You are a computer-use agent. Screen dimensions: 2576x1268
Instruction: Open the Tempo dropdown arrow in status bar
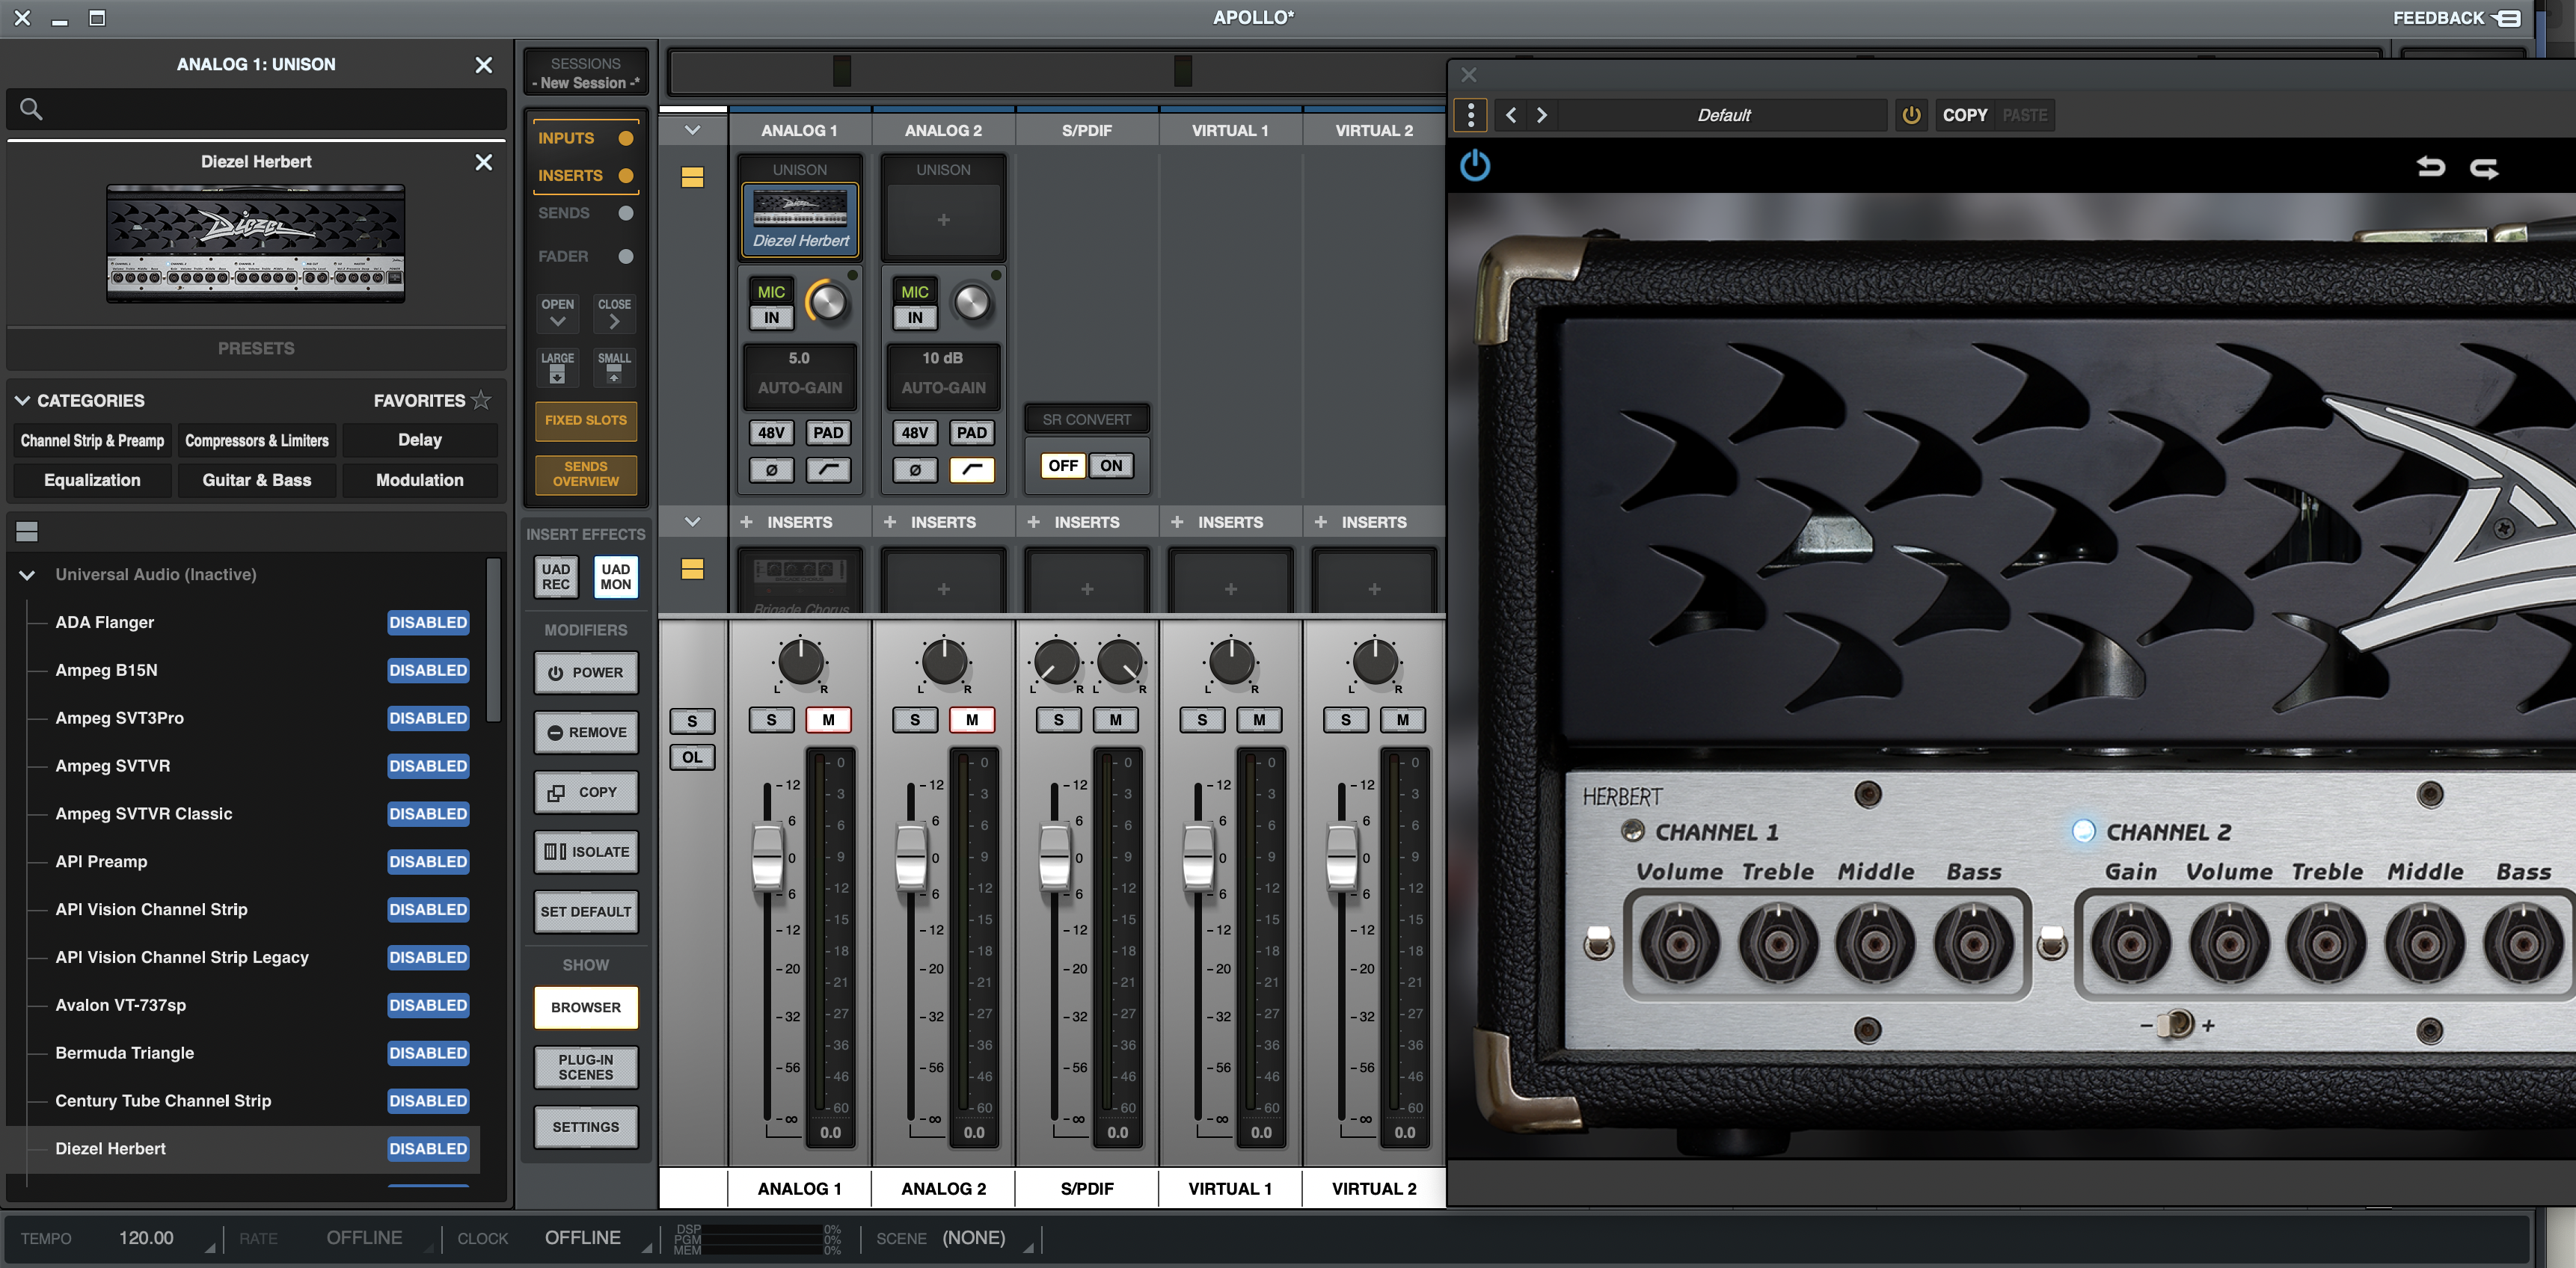[210, 1246]
